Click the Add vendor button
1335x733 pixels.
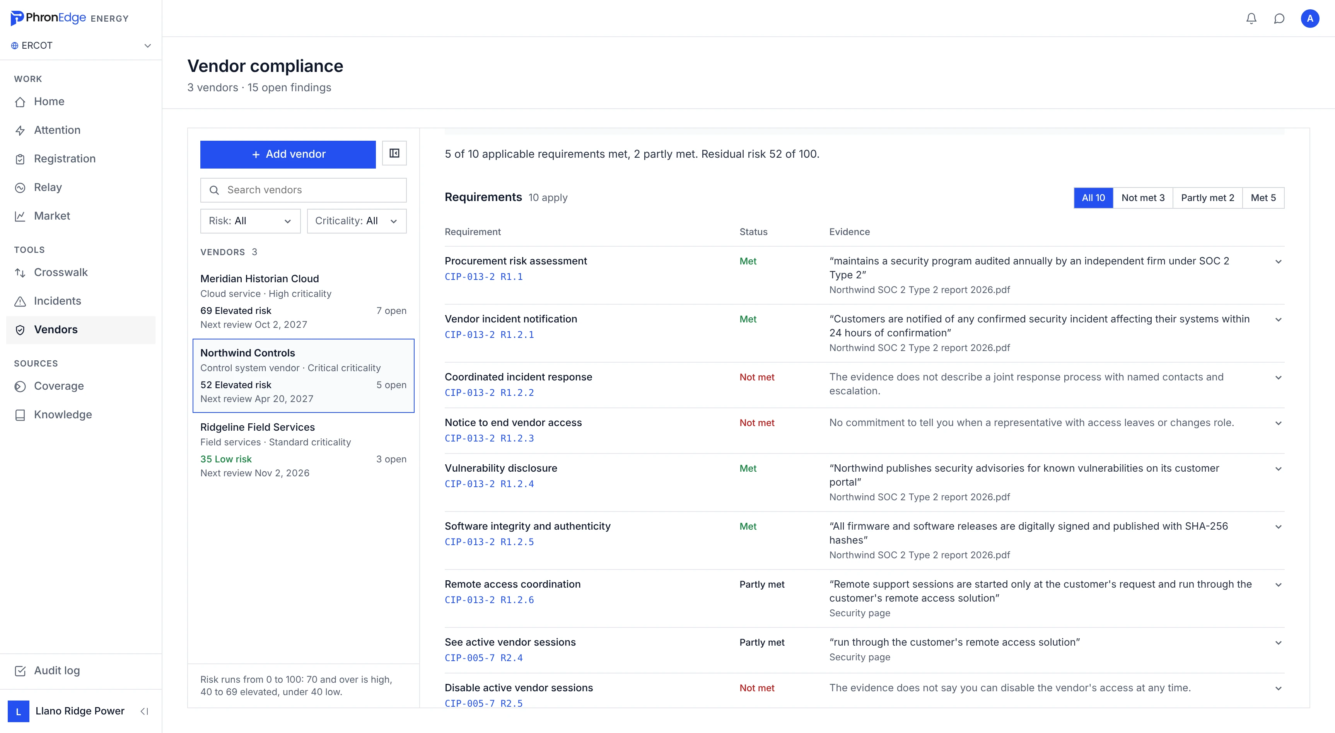coord(288,154)
